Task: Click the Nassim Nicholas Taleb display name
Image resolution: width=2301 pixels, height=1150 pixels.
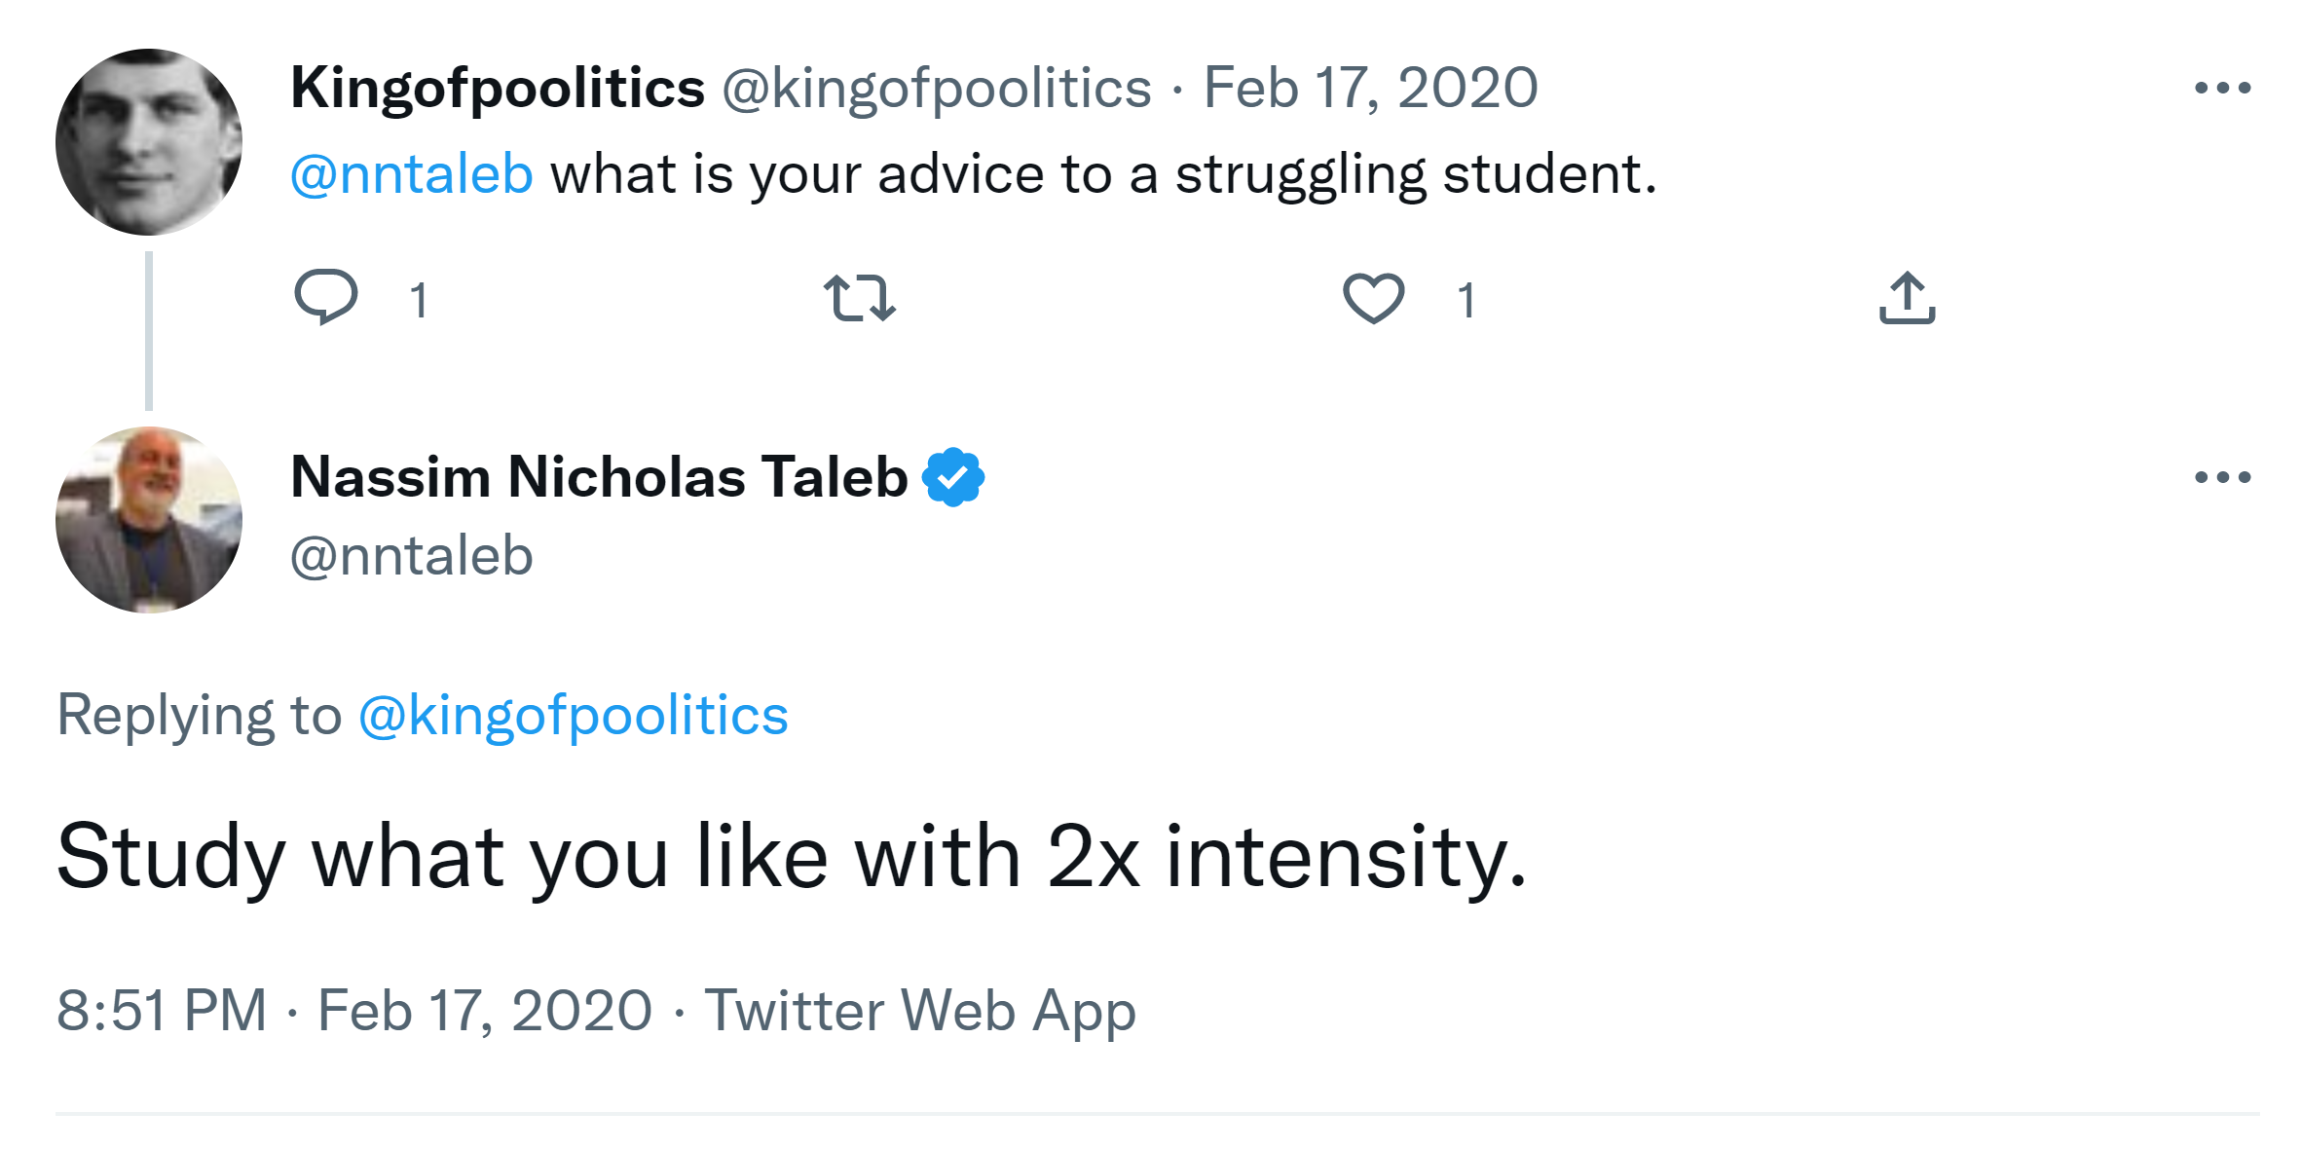Action: (599, 477)
